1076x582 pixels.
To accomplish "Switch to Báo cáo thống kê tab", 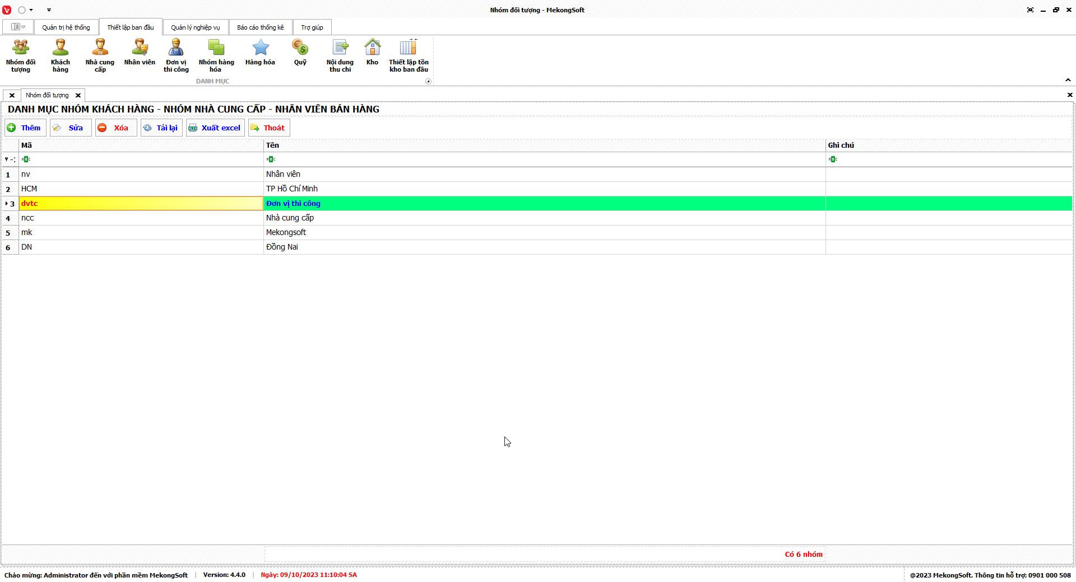I will [261, 27].
